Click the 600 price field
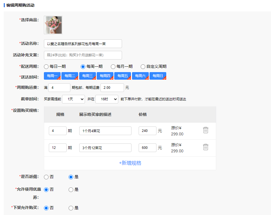The image size is (271, 215). pos(147,148)
